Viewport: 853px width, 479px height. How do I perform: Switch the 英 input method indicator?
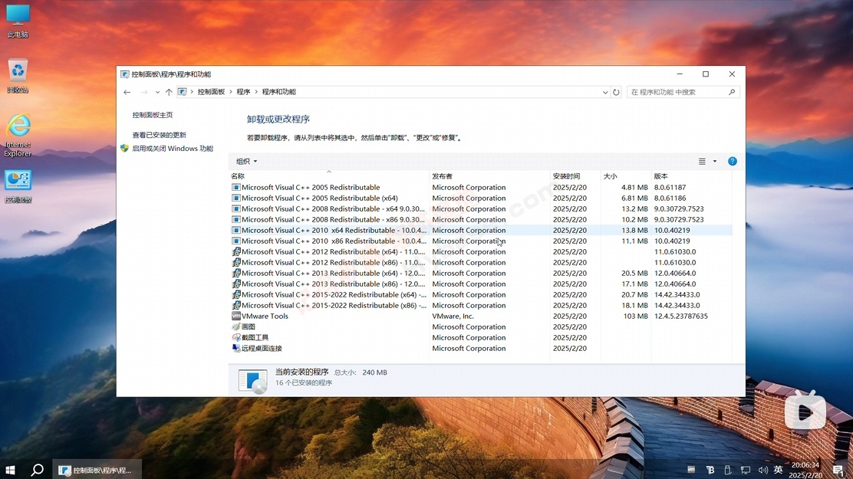pos(779,470)
